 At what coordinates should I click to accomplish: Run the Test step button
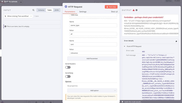(111, 7)
